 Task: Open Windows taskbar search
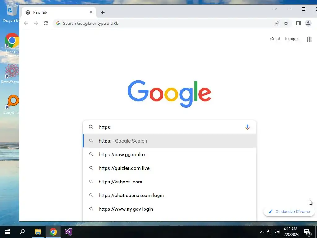tap(22, 232)
